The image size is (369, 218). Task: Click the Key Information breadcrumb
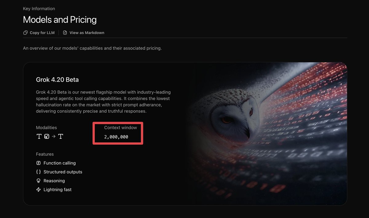tap(39, 9)
